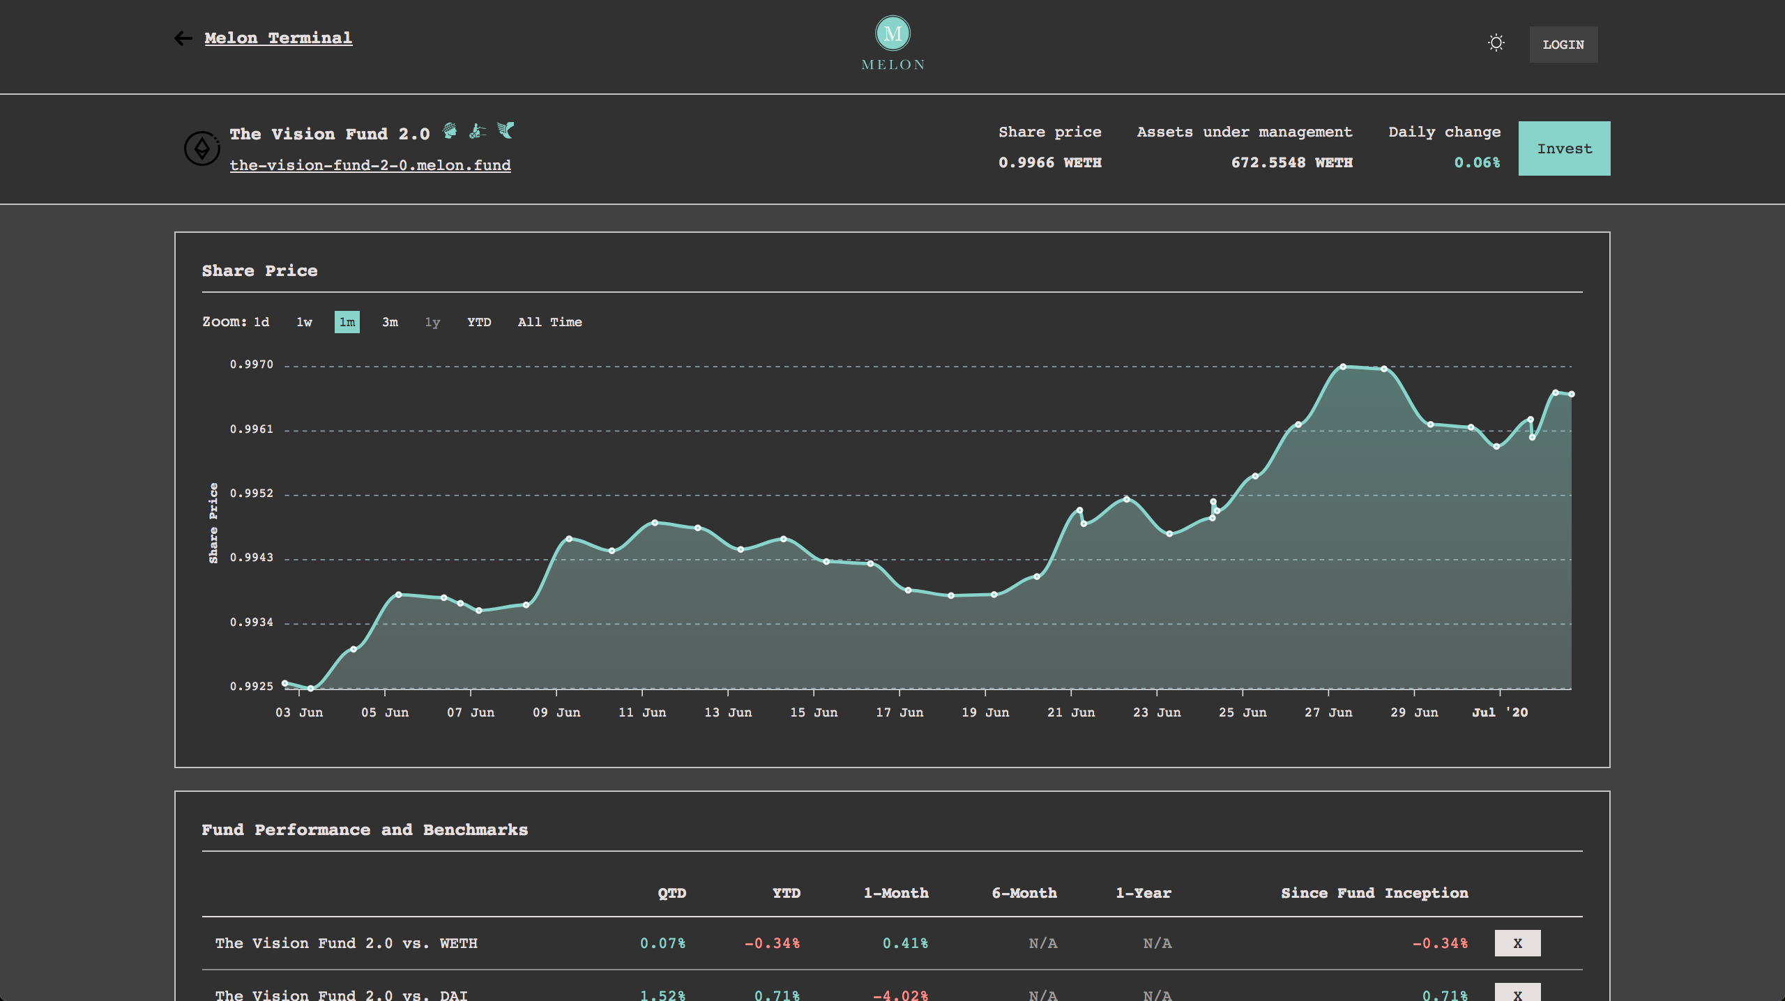Click the Ethereum circle fund icon
Screen dimensions: 1785x1001
pyautogui.click(x=202, y=148)
